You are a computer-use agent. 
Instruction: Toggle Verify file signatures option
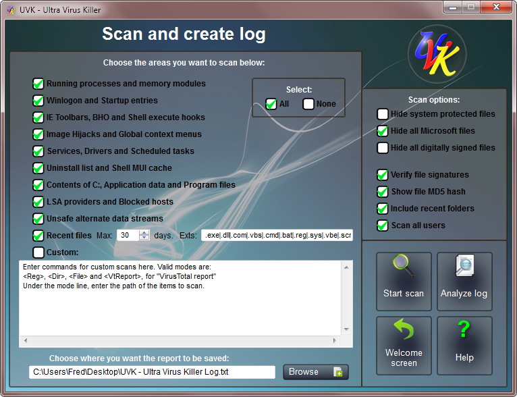coord(383,175)
